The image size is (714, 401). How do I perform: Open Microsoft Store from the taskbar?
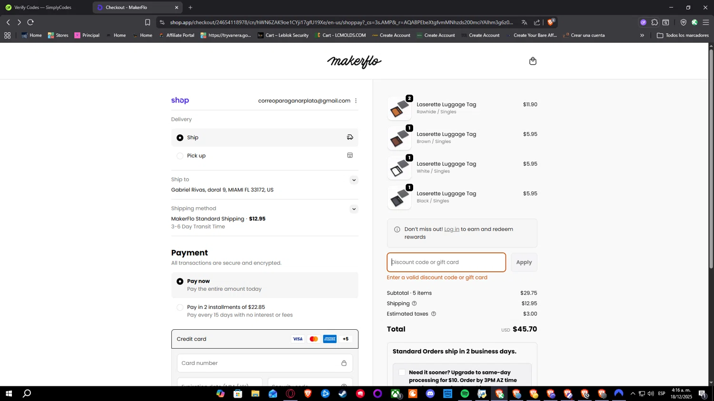[x=238, y=394]
